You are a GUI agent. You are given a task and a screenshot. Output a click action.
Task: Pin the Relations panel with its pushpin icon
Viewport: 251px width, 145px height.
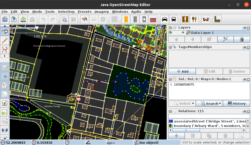244,111
